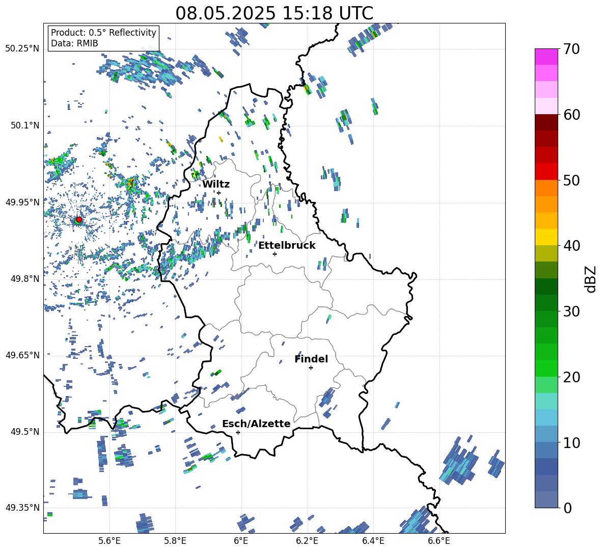Click the 6.2°E longitude label
Image resolution: width=603 pixels, height=551 pixels.
(307, 541)
